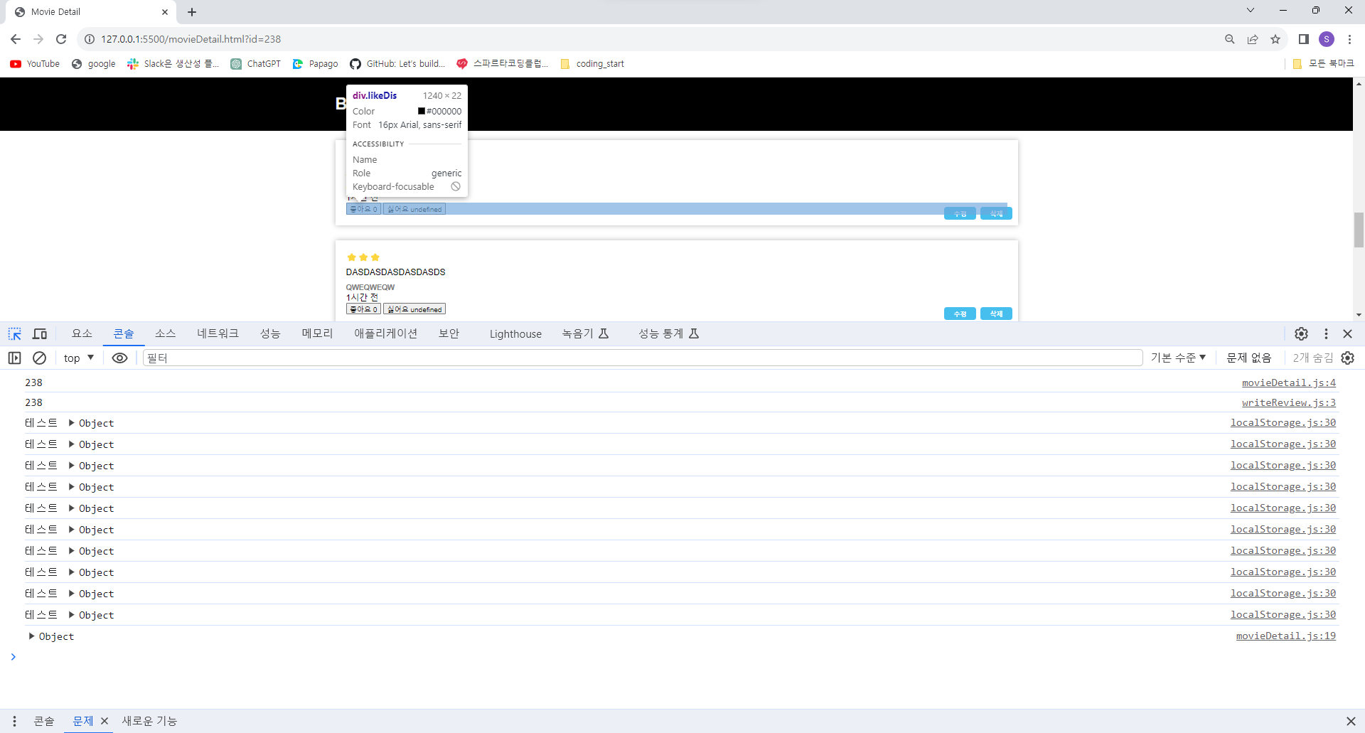This screenshot has width=1365, height=733.
Task: Share this page icon
Action: [x=1253, y=39]
